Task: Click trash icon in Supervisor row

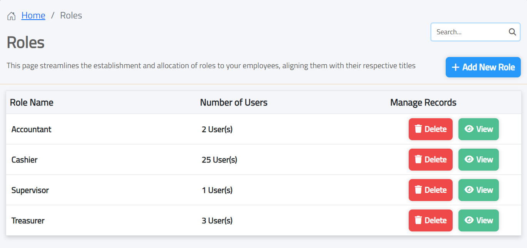Action: (418, 190)
